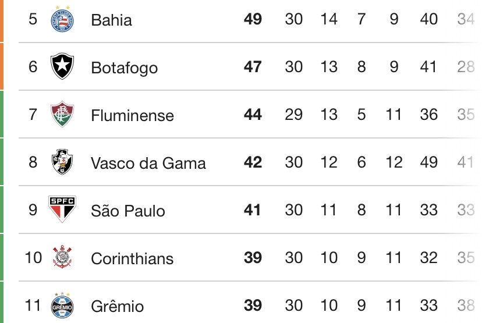This screenshot has height=323, width=482.
Task: Click the Fluminense club crest
Action: pyautogui.click(x=61, y=114)
